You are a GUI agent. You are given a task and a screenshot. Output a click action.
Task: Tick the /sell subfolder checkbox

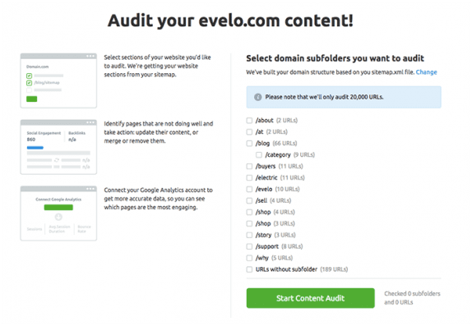coord(249,200)
